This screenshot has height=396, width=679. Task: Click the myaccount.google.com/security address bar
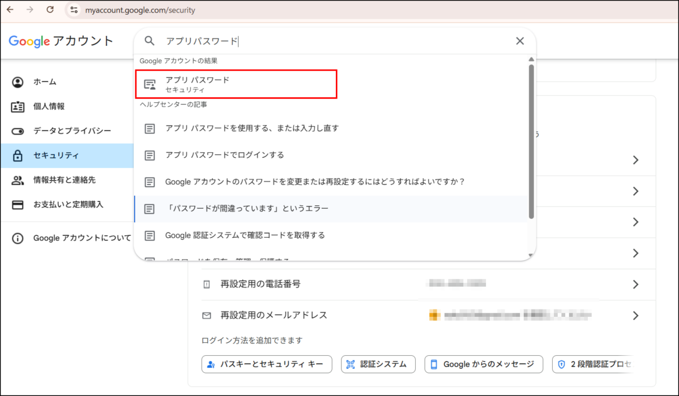point(140,10)
